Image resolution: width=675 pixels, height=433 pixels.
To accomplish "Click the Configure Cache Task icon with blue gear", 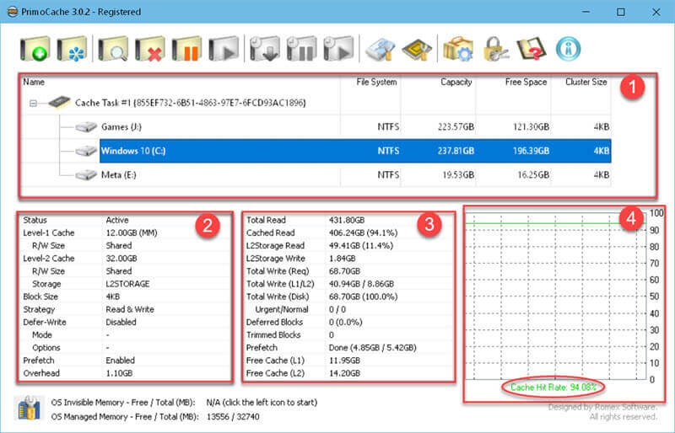I will [x=72, y=49].
